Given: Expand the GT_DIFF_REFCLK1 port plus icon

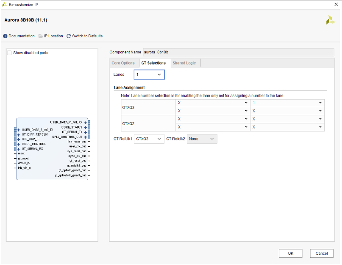Looking at the screenshot, I should (19, 135).
